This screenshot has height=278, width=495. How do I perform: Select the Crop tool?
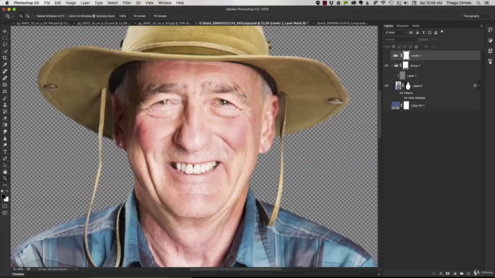[x=5, y=58]
